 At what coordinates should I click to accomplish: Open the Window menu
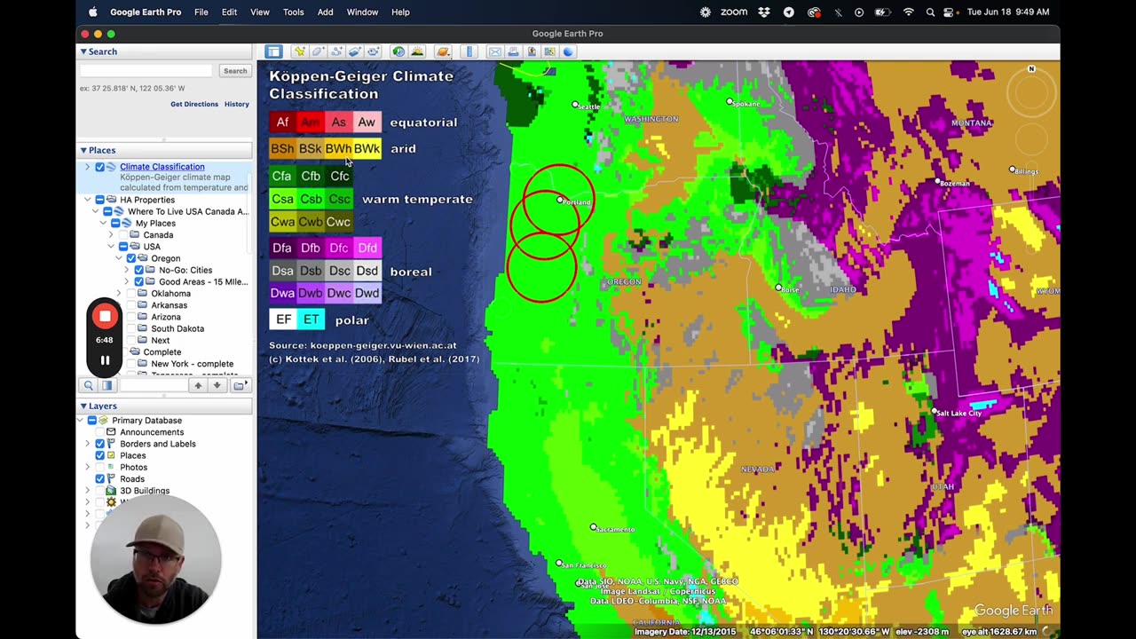click(362, 12)
